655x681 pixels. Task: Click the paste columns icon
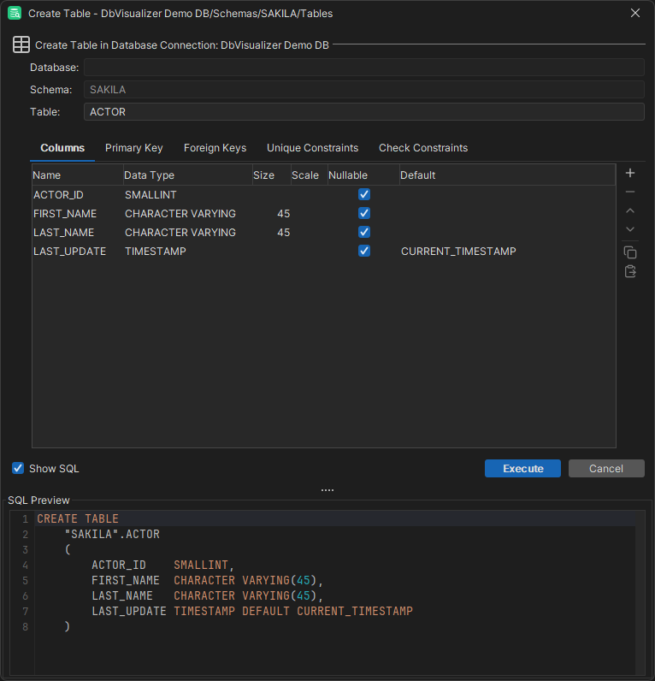[630, 272]
